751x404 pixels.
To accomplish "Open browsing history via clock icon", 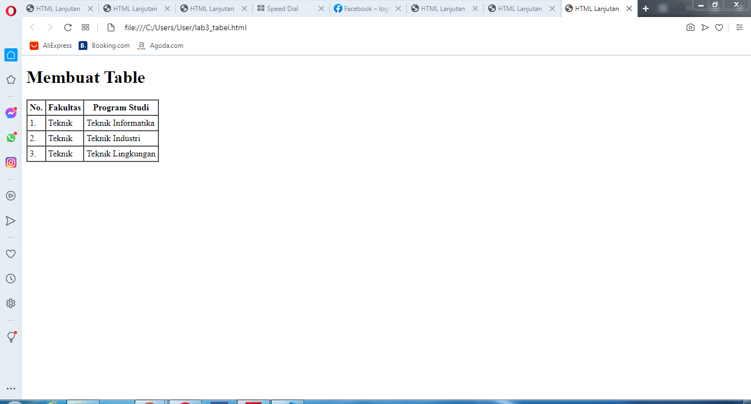I will click(x=10, y=278).
